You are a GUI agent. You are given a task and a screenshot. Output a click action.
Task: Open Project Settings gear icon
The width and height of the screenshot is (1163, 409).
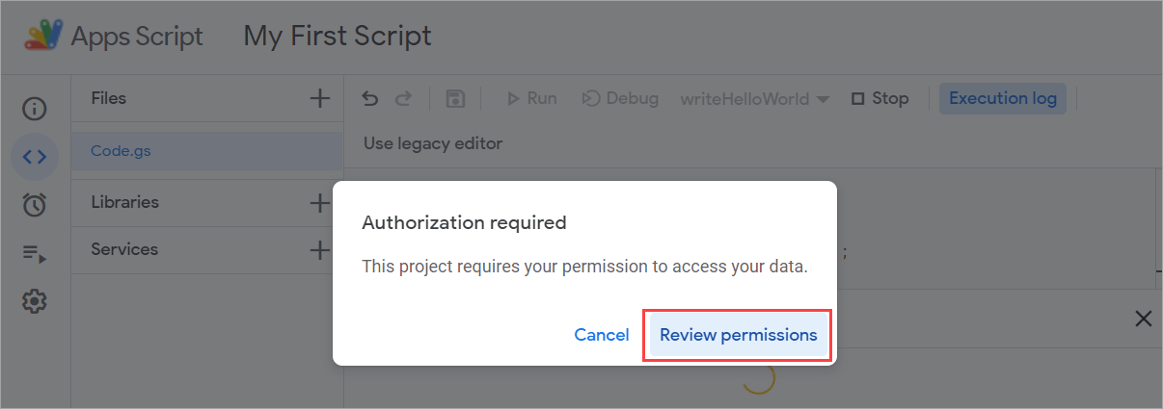(x=35, y=301)
